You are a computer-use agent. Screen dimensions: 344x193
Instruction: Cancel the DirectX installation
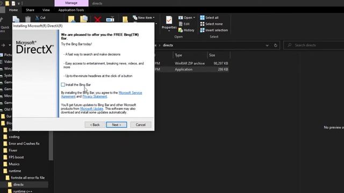pos(141,125)
